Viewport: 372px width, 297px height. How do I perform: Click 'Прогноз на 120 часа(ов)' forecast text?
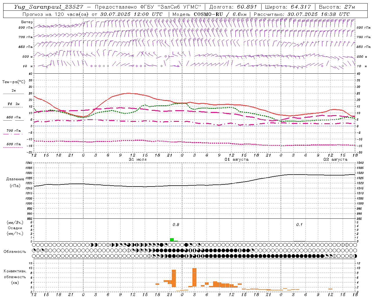[x=56, y=14]
